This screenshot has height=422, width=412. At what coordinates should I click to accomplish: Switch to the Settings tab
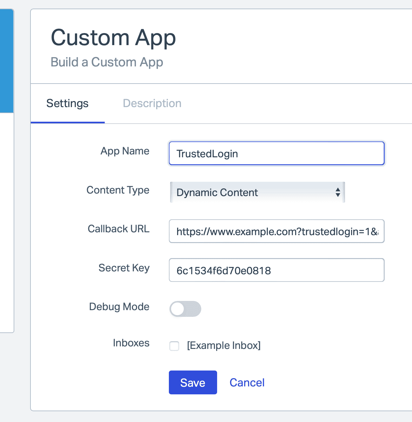point(68,104)
